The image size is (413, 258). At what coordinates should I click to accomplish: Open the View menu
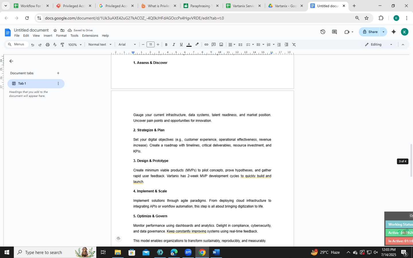tap(36, 36)
